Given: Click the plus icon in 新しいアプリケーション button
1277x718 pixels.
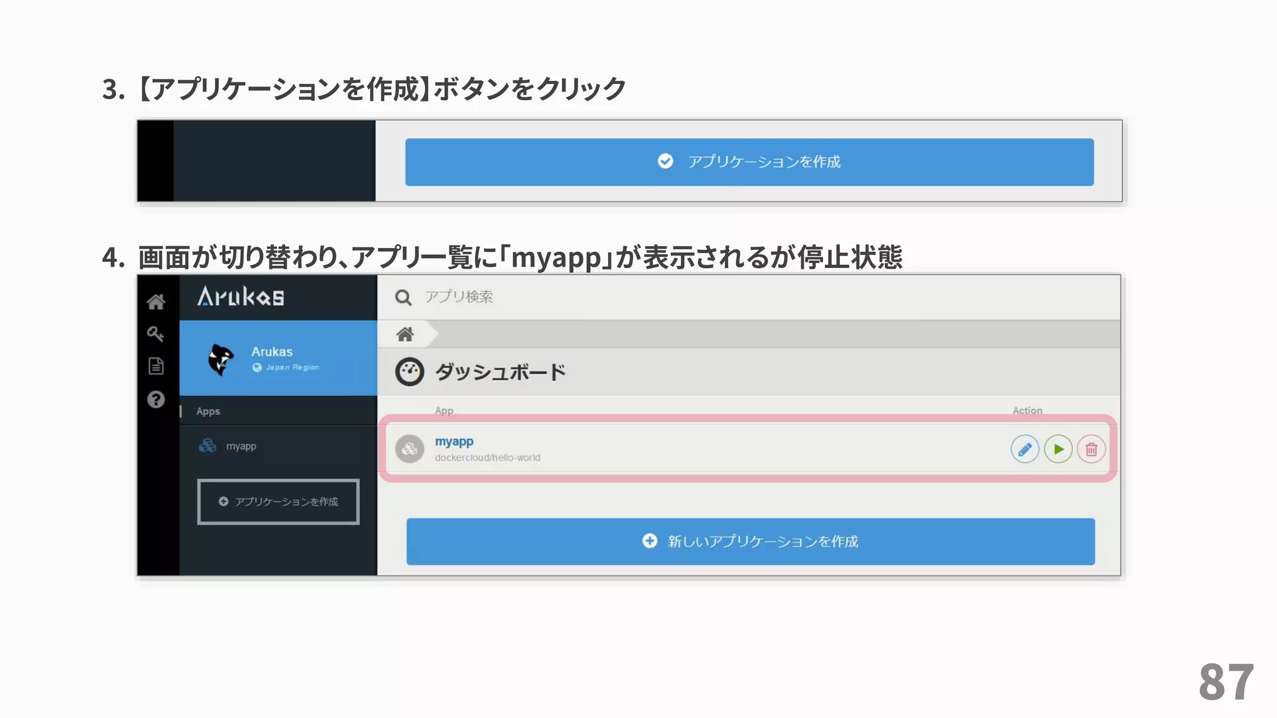Looking at the screenshot, I should click(x=650, y=541).
